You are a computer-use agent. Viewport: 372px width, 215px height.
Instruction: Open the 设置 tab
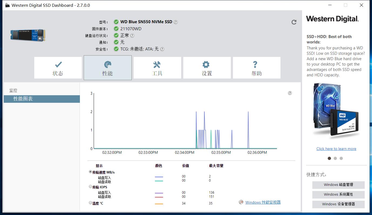207,68
